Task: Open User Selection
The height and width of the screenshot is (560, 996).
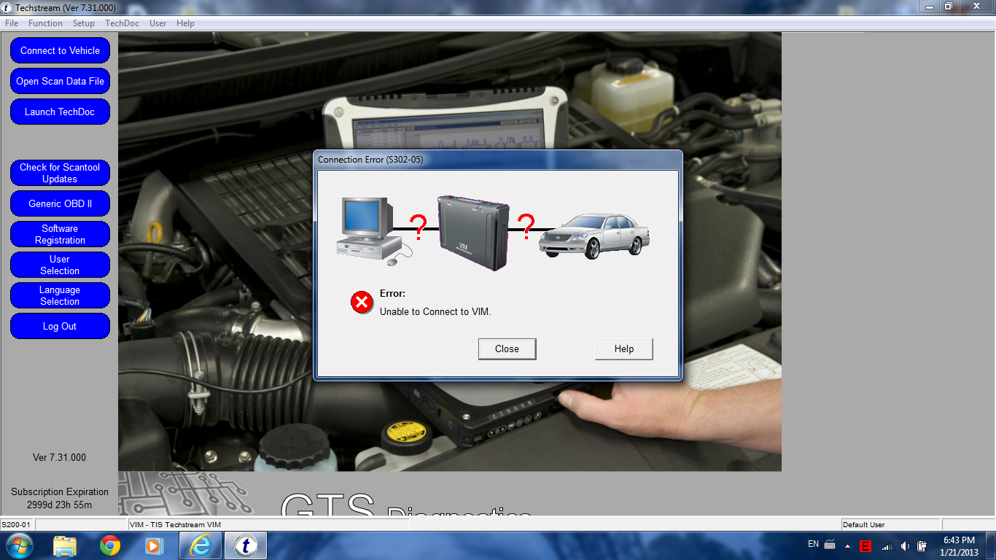Action: pyautogui.click(x=60, y=265)
